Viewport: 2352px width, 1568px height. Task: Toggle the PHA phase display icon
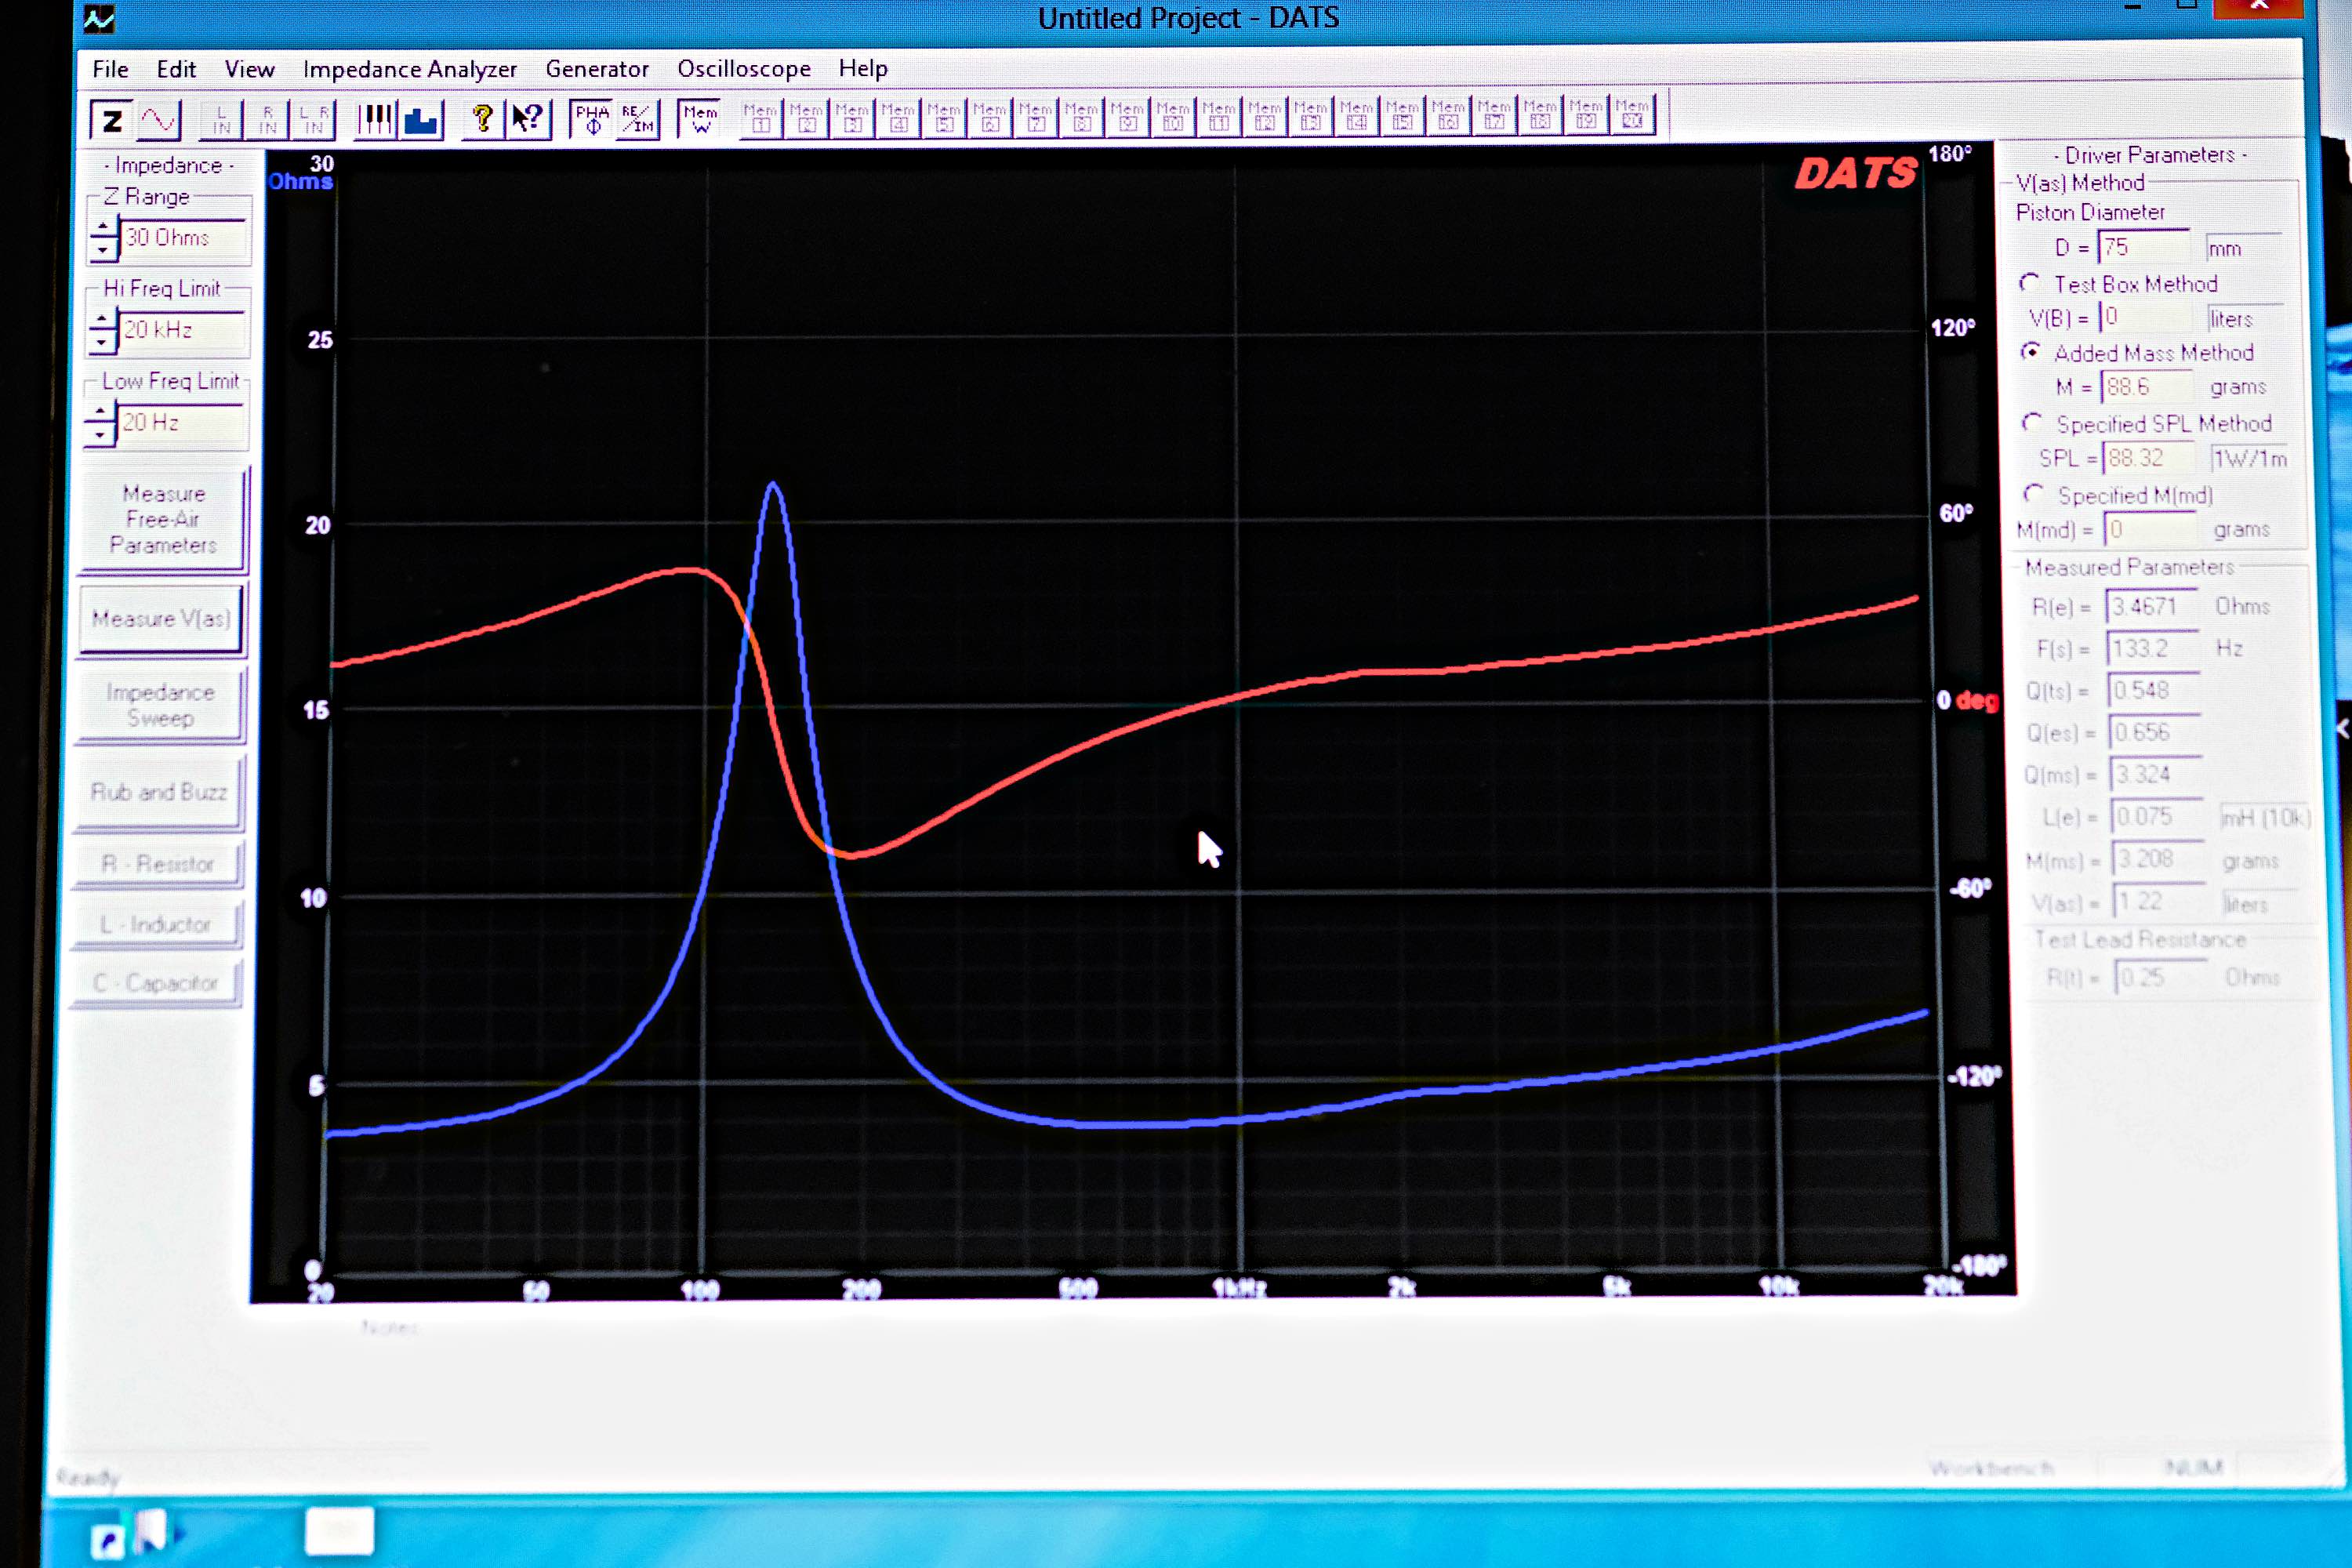(591, 120)
